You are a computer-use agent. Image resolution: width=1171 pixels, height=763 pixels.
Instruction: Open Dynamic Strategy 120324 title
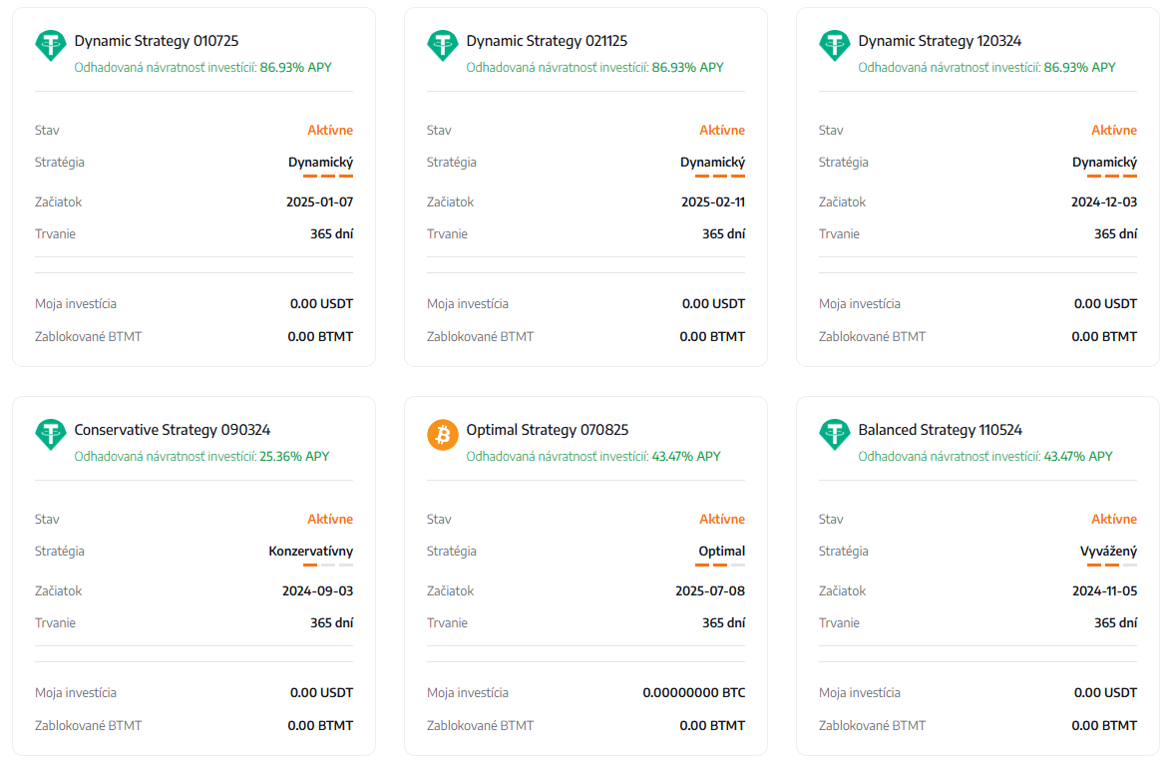tap(940, 41)
